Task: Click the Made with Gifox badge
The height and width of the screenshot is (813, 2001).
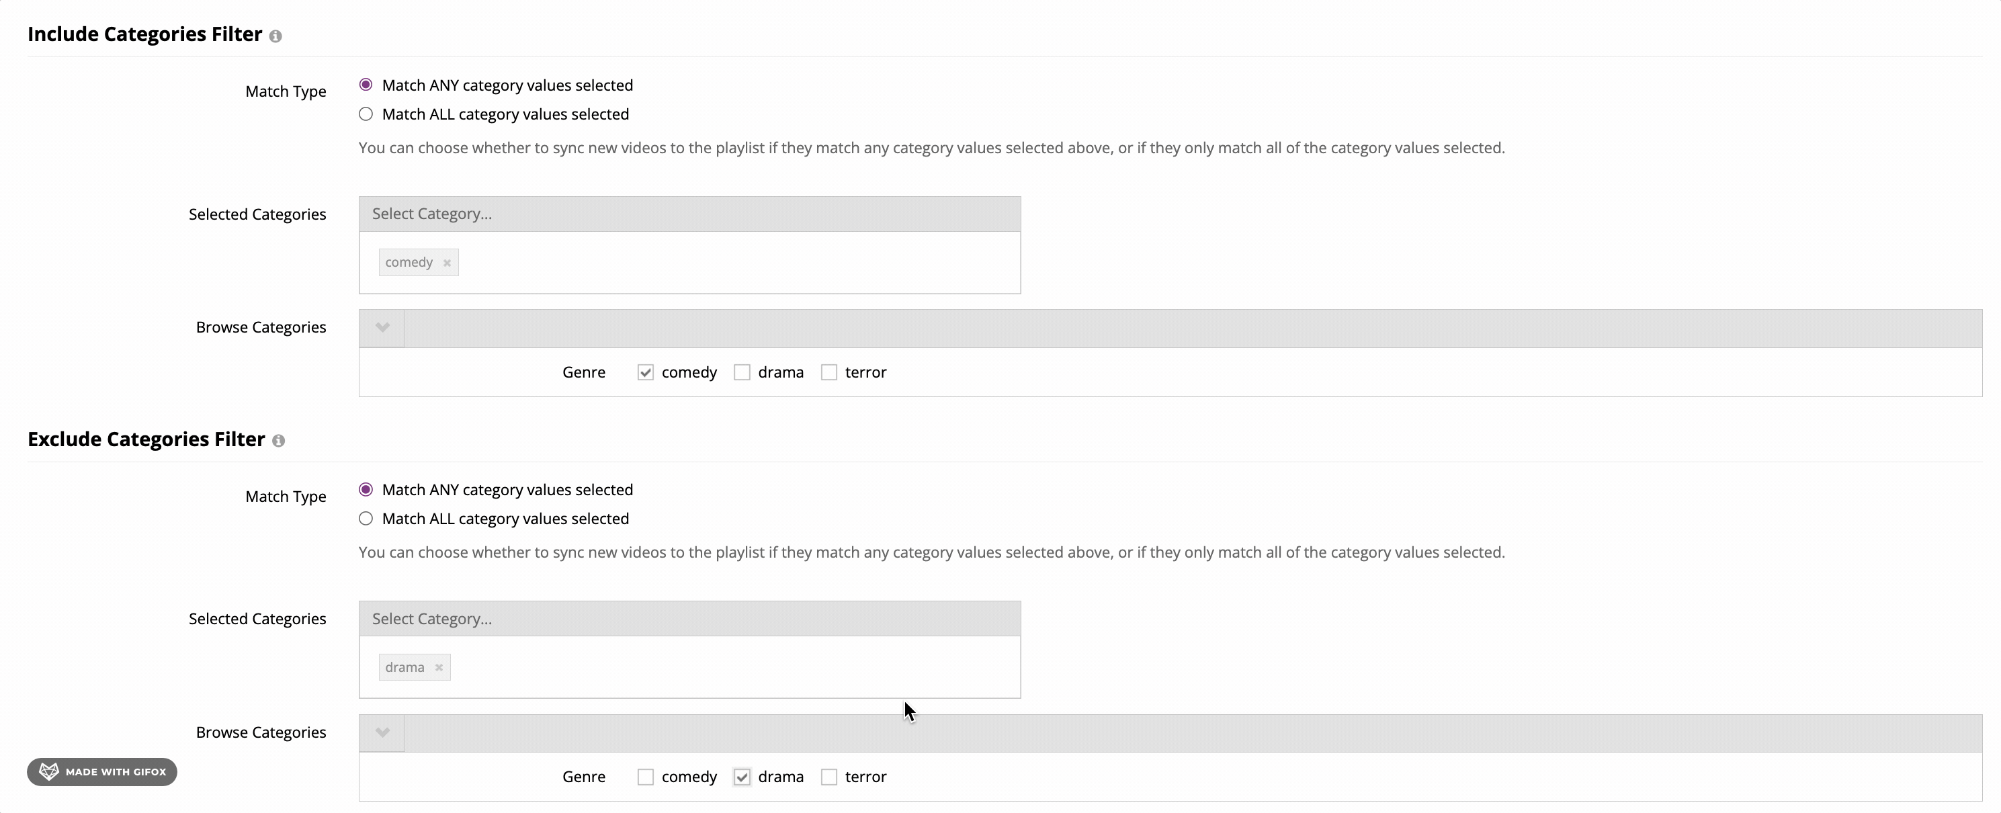Action: pyautogui.click(x=101, y=772)
